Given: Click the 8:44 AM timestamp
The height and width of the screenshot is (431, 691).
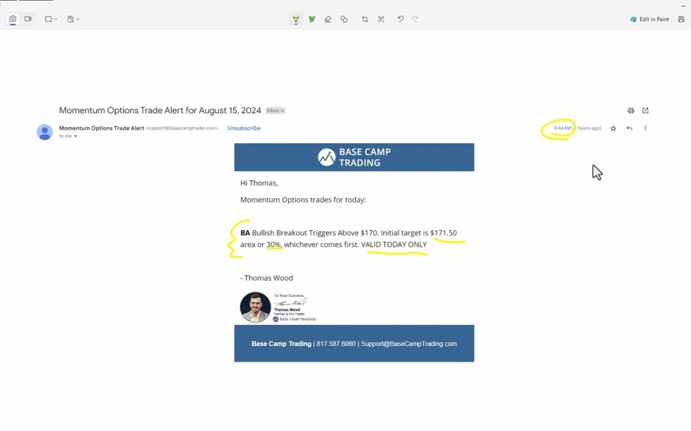Looking at the screenshot, I should (562, 128).
